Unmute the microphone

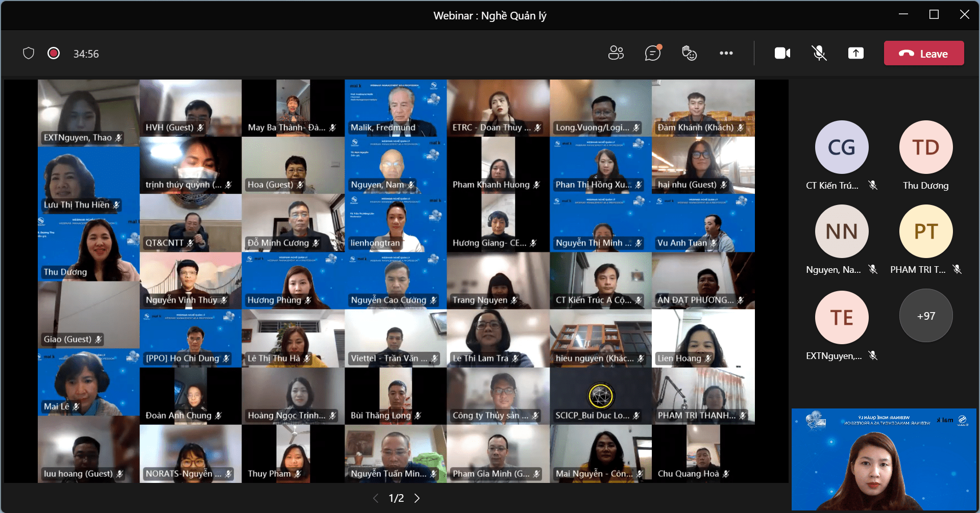click(x=819, y=53)
